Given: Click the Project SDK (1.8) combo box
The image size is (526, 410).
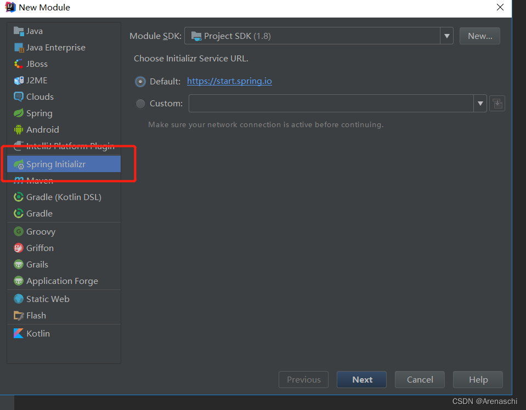Looking at the screenshot, I should coord(319,36).
